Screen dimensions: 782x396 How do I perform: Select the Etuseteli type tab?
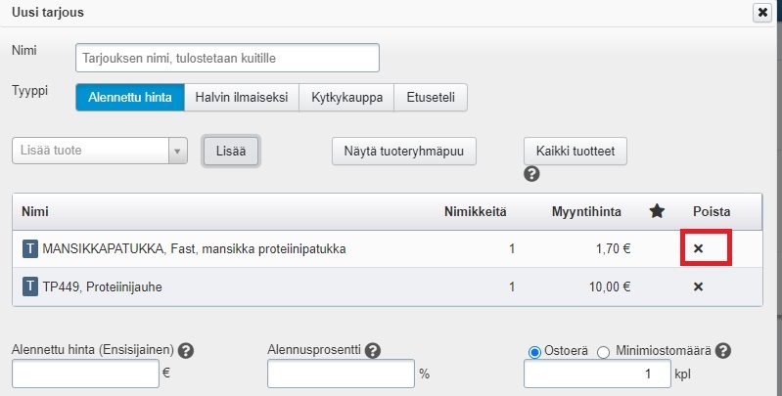click(x=431, y=97)
